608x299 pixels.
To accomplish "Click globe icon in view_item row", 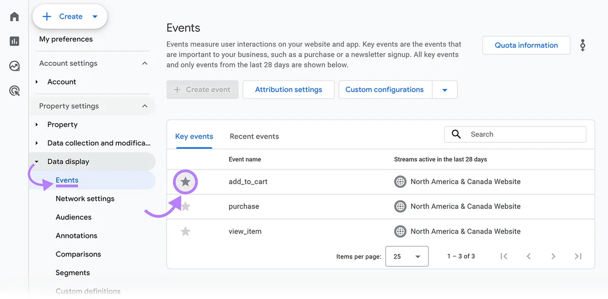I will coord(400,231).
